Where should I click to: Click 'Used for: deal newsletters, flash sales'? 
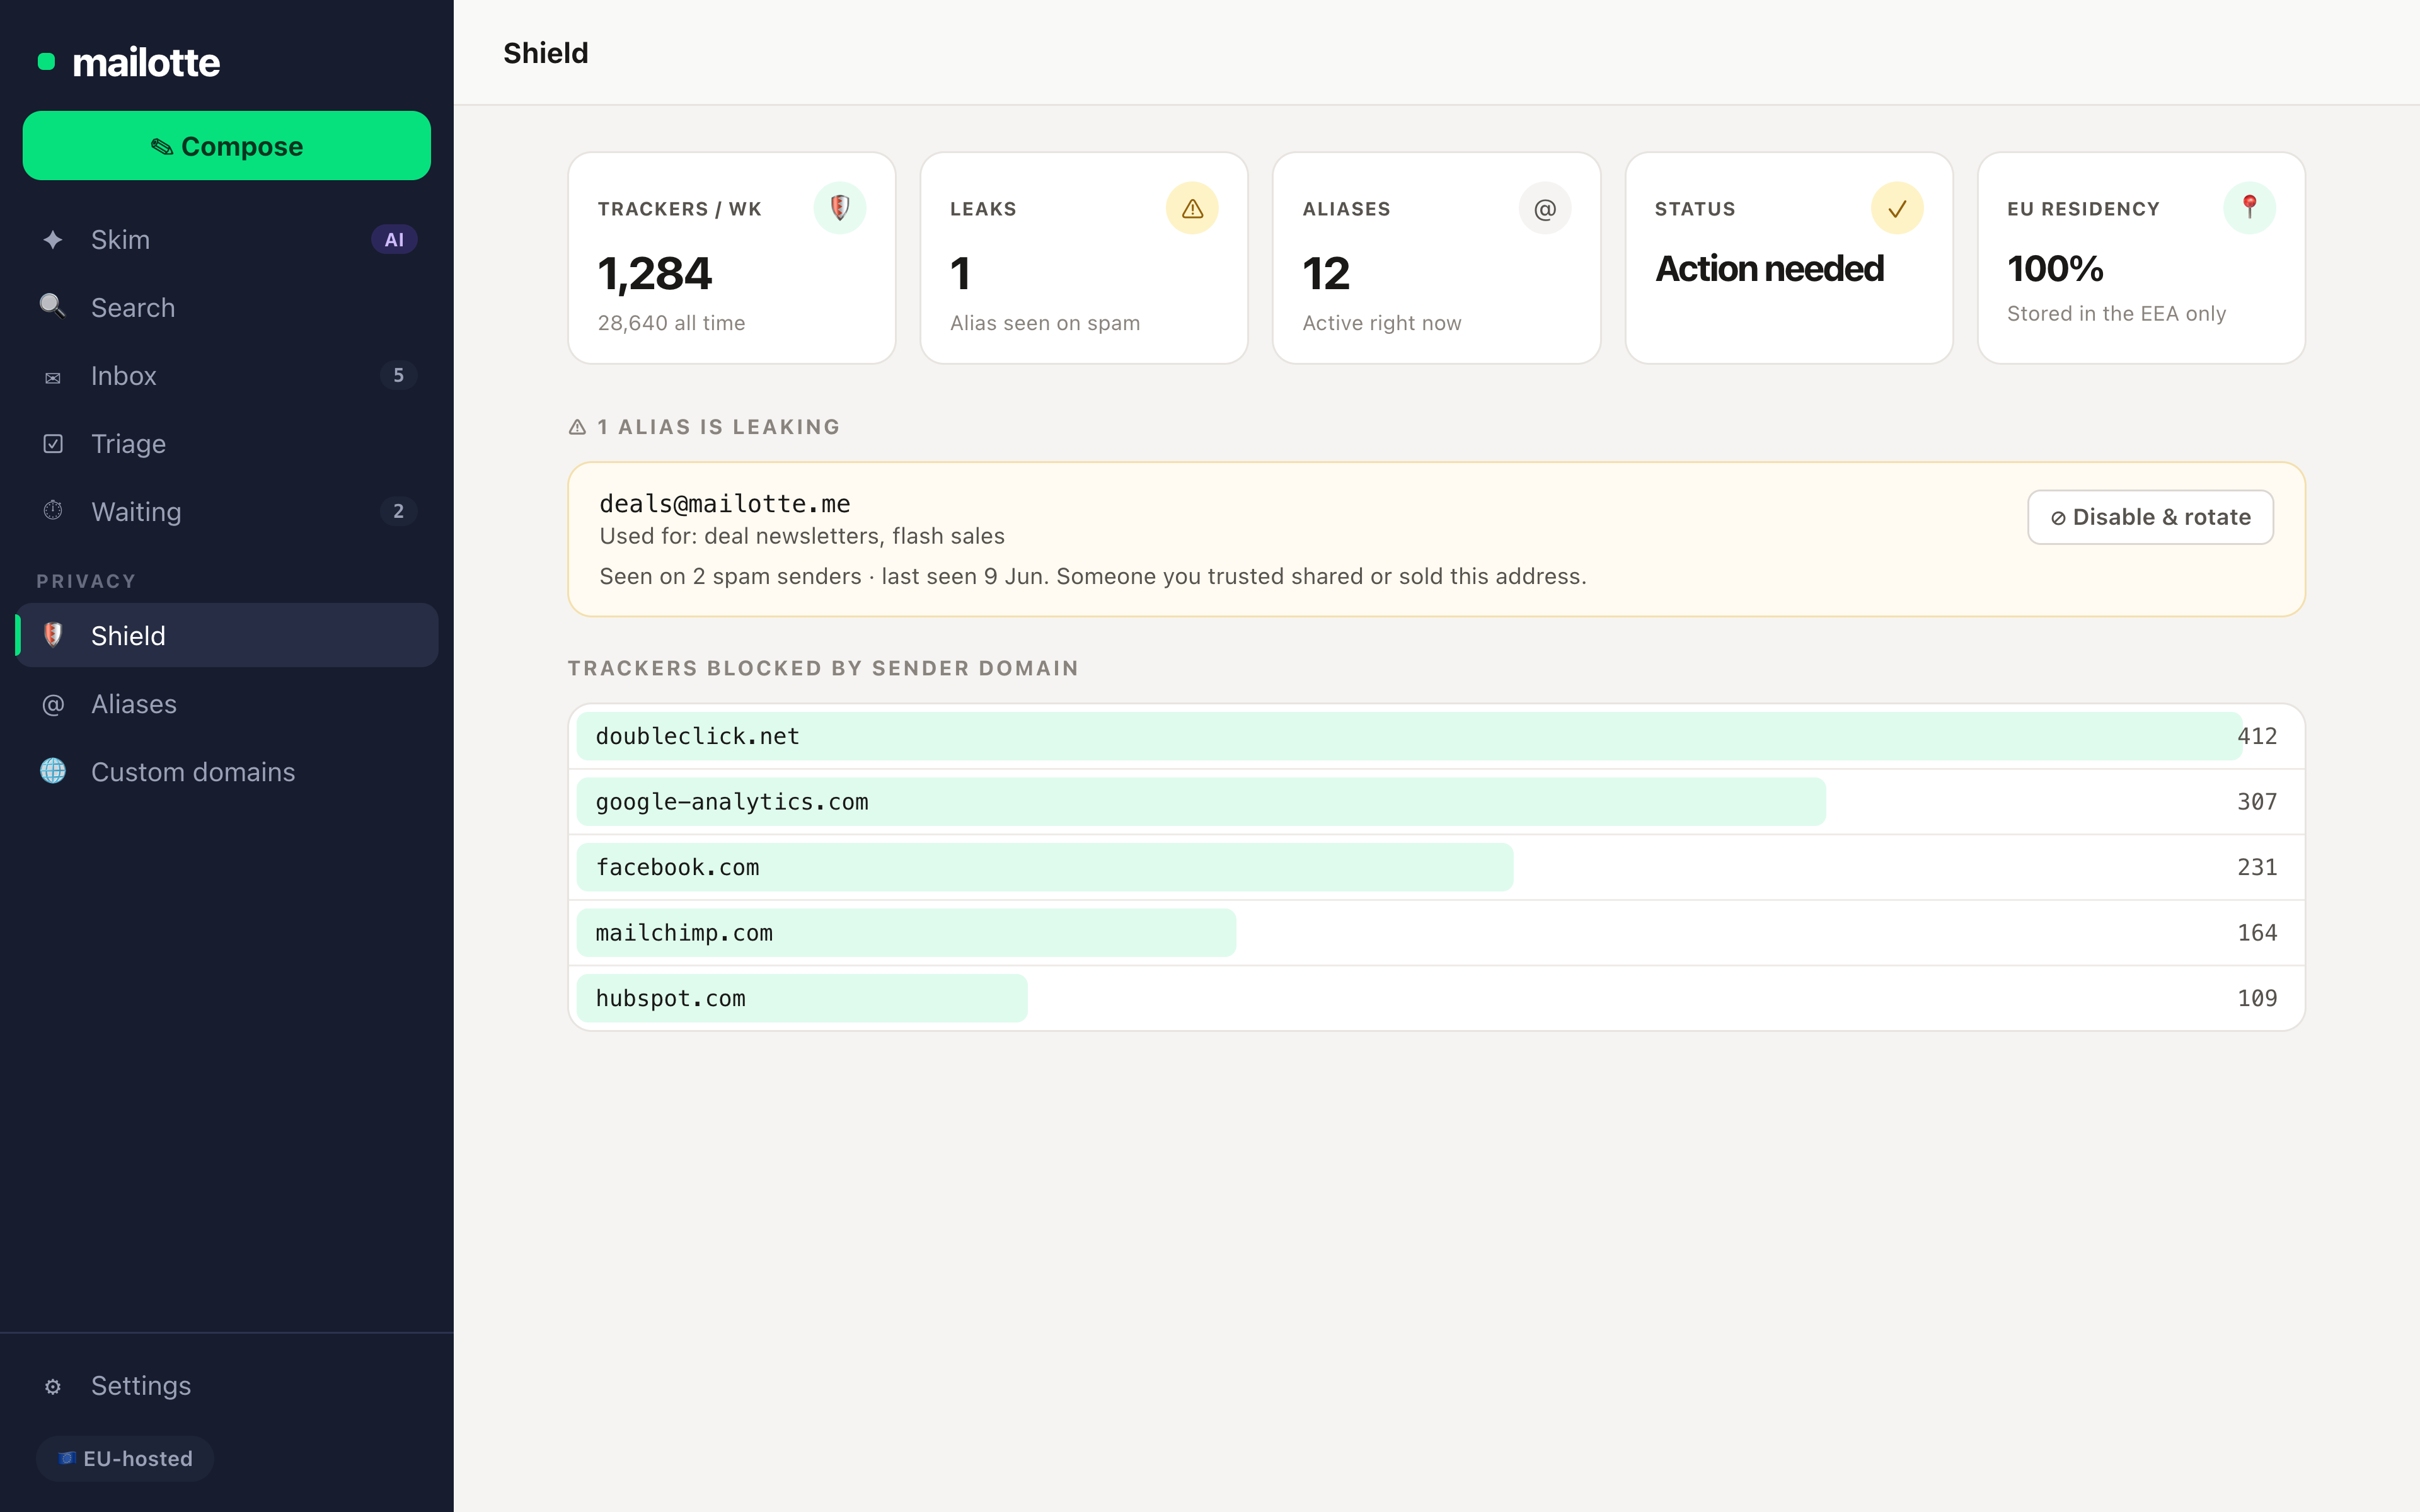802,536
